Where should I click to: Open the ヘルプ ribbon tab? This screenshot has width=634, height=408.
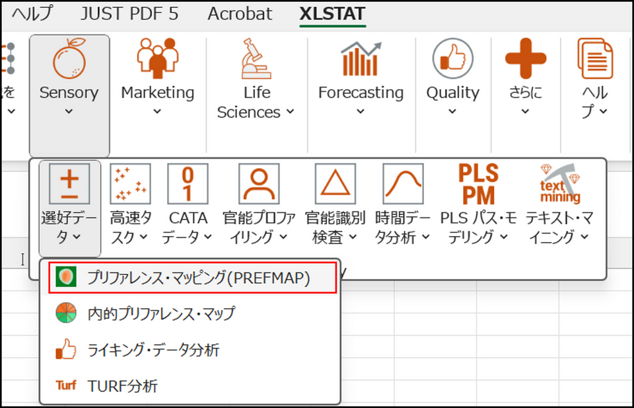pos(32,14)
